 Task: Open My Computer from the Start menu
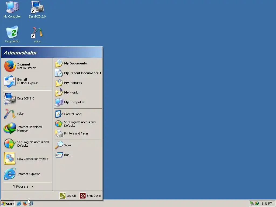(x=78, y=102)
